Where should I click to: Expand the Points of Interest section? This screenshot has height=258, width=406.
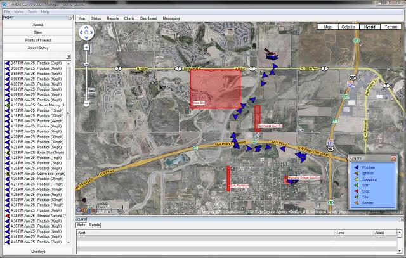pos(38,40)
